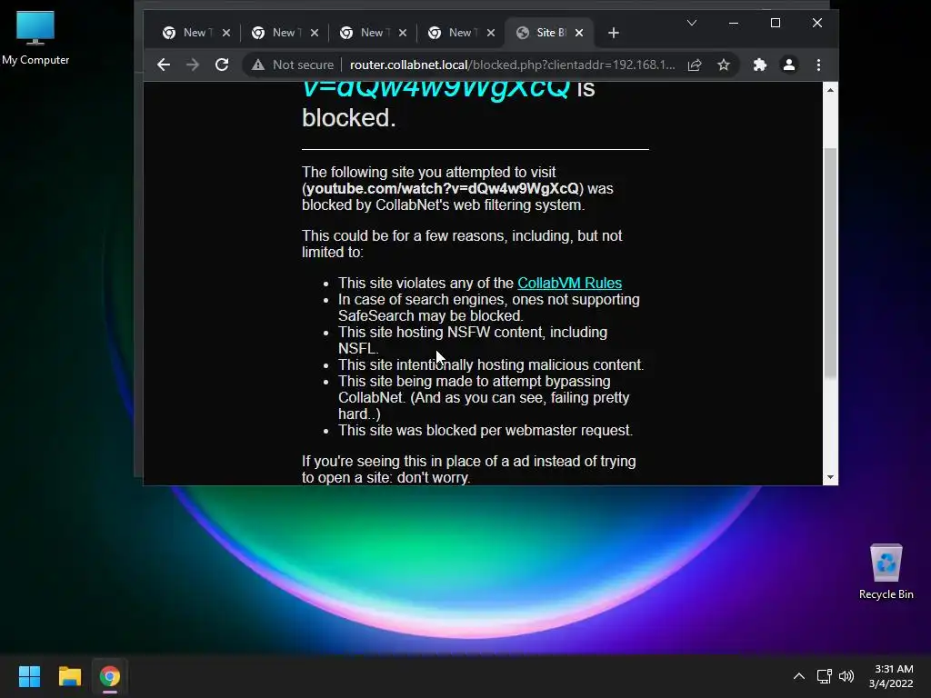Click the vertical scrollbar thumb
The width and height of the screenshot is (931, 698).
coord(830,263)
